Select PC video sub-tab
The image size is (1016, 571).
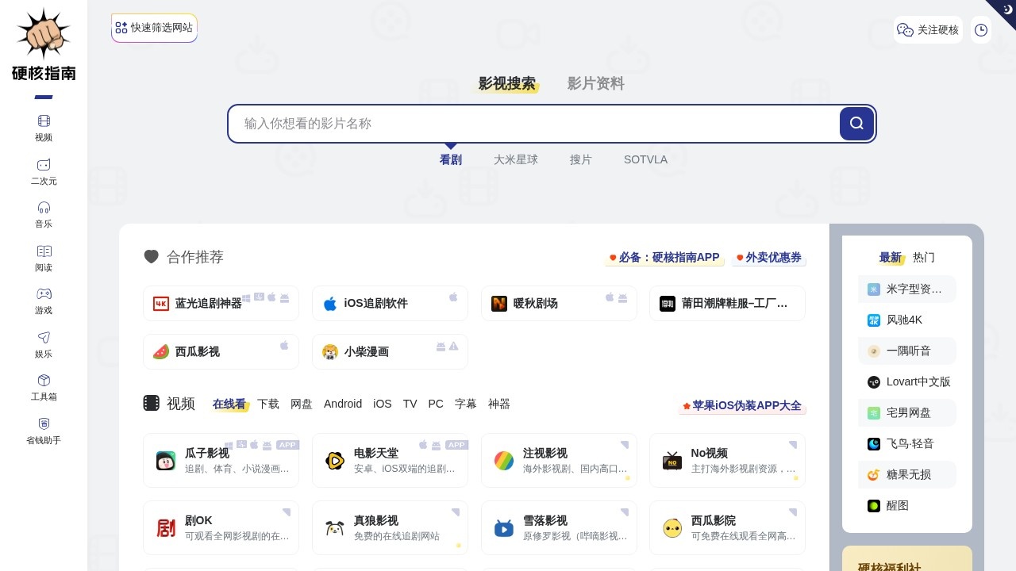click(x=436, y=404)
